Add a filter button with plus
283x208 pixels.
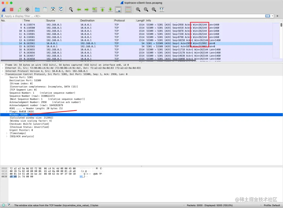pos(277,16)
